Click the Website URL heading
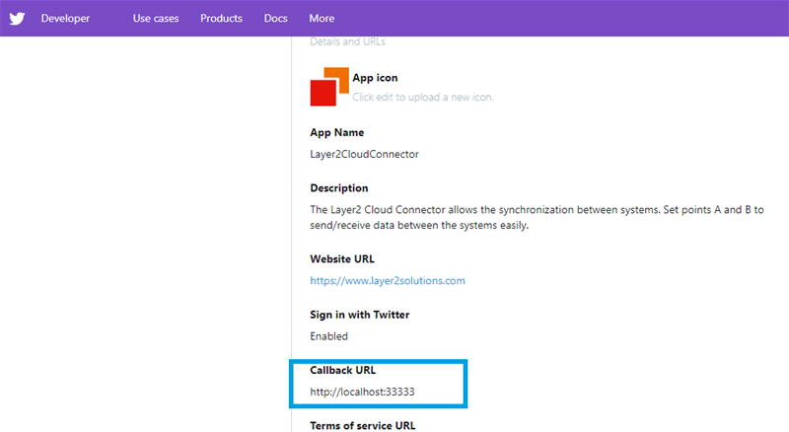Viewport: 789px width, 432px height. click(342, 259)
